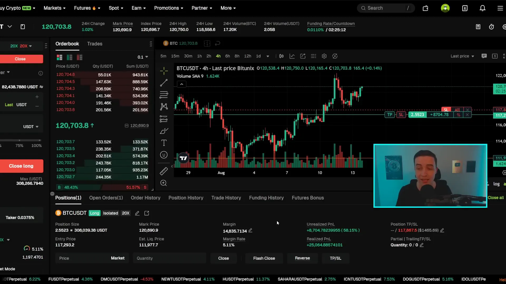Open the Order History tab
The width and height of the screenshot is (506, 284).
145,198
